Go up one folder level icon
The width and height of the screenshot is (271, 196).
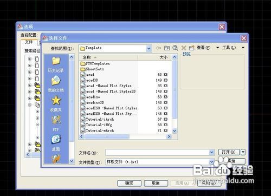tap(167, 48)
